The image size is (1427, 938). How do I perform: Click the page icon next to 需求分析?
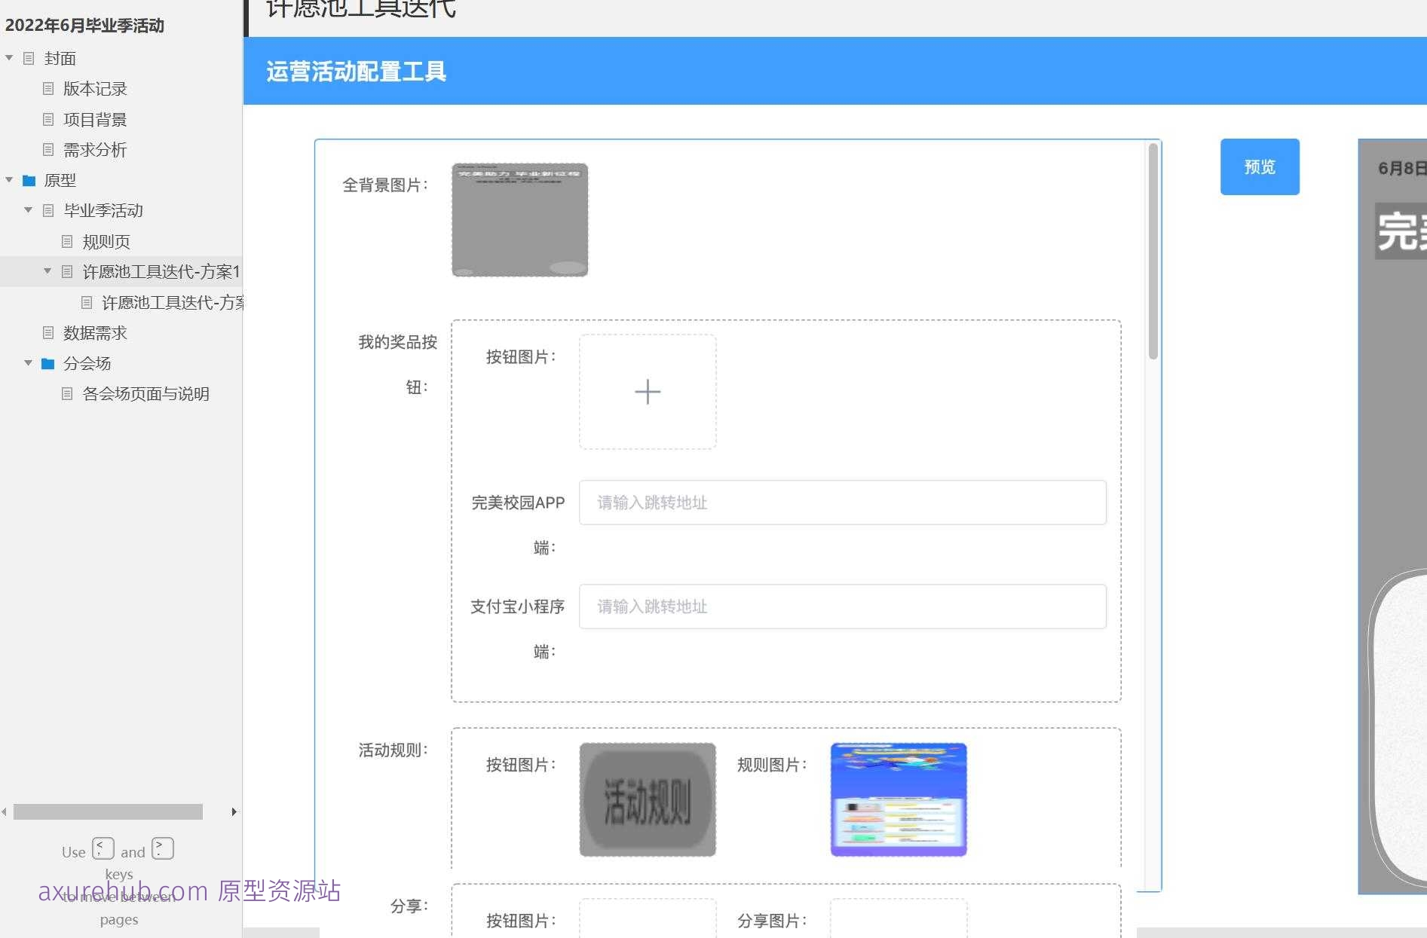tap(47, 150)
